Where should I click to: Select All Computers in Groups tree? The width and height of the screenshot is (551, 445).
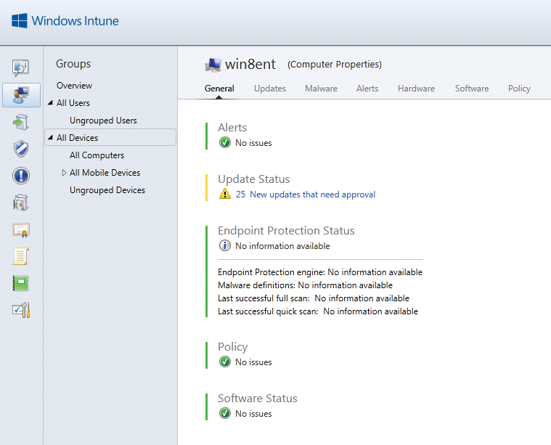pyautogui.click(x=97, y=155)
